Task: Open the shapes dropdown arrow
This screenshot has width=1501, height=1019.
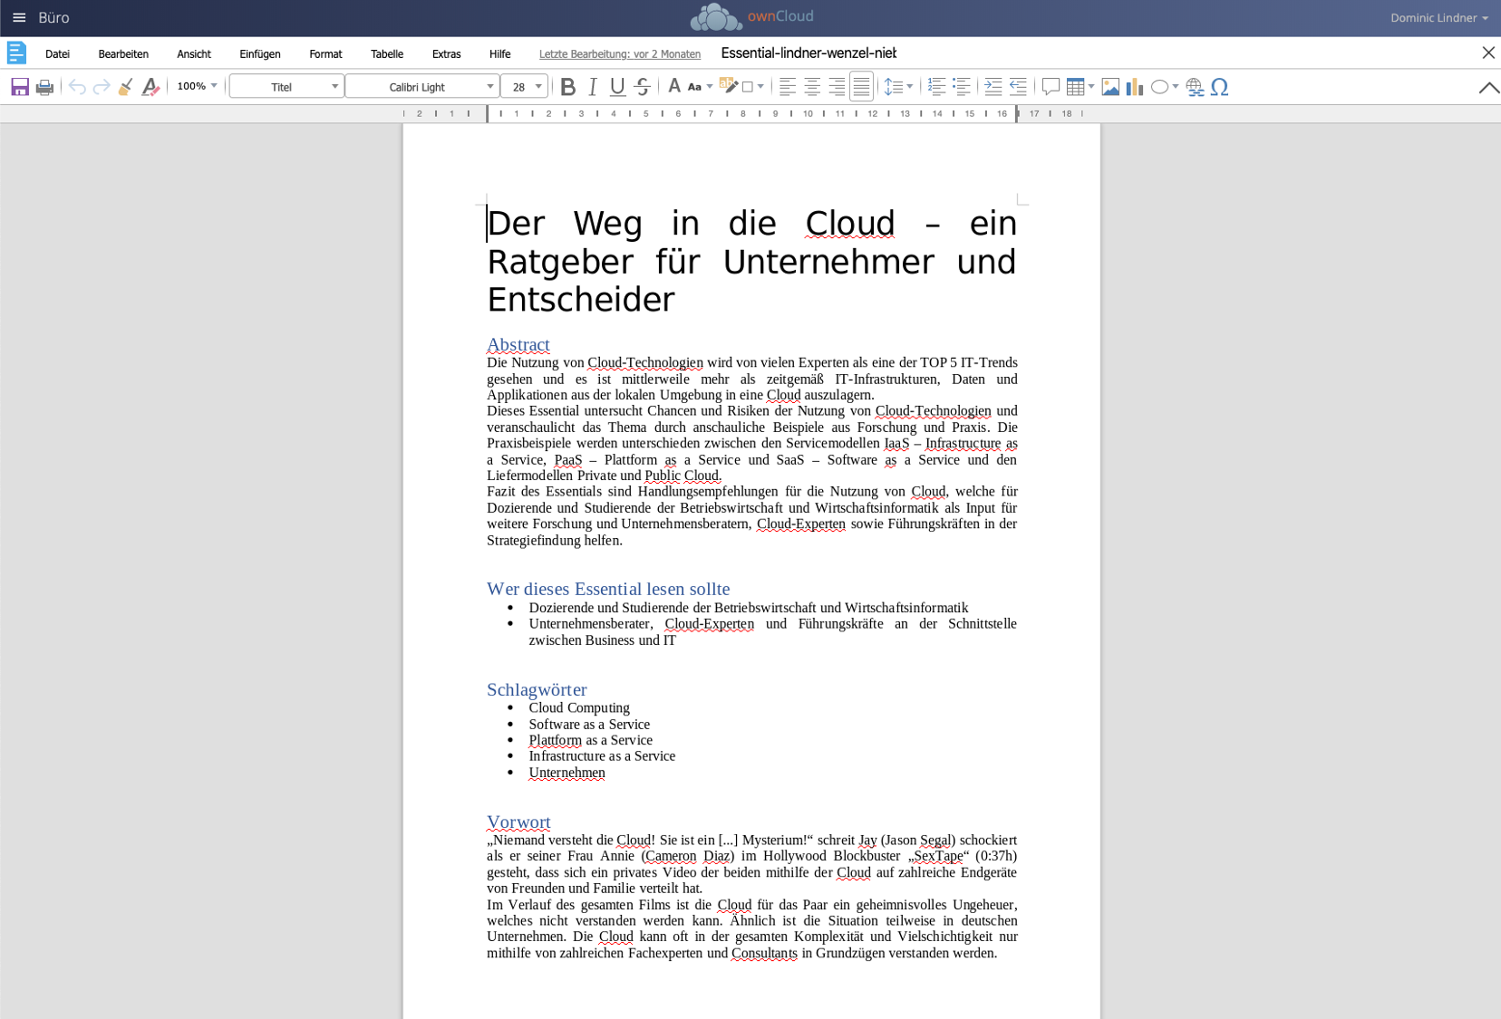Action: click(1176, 87)
